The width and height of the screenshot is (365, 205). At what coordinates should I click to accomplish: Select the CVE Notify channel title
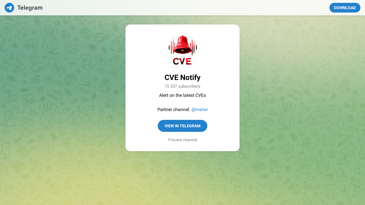coord(182,77)
